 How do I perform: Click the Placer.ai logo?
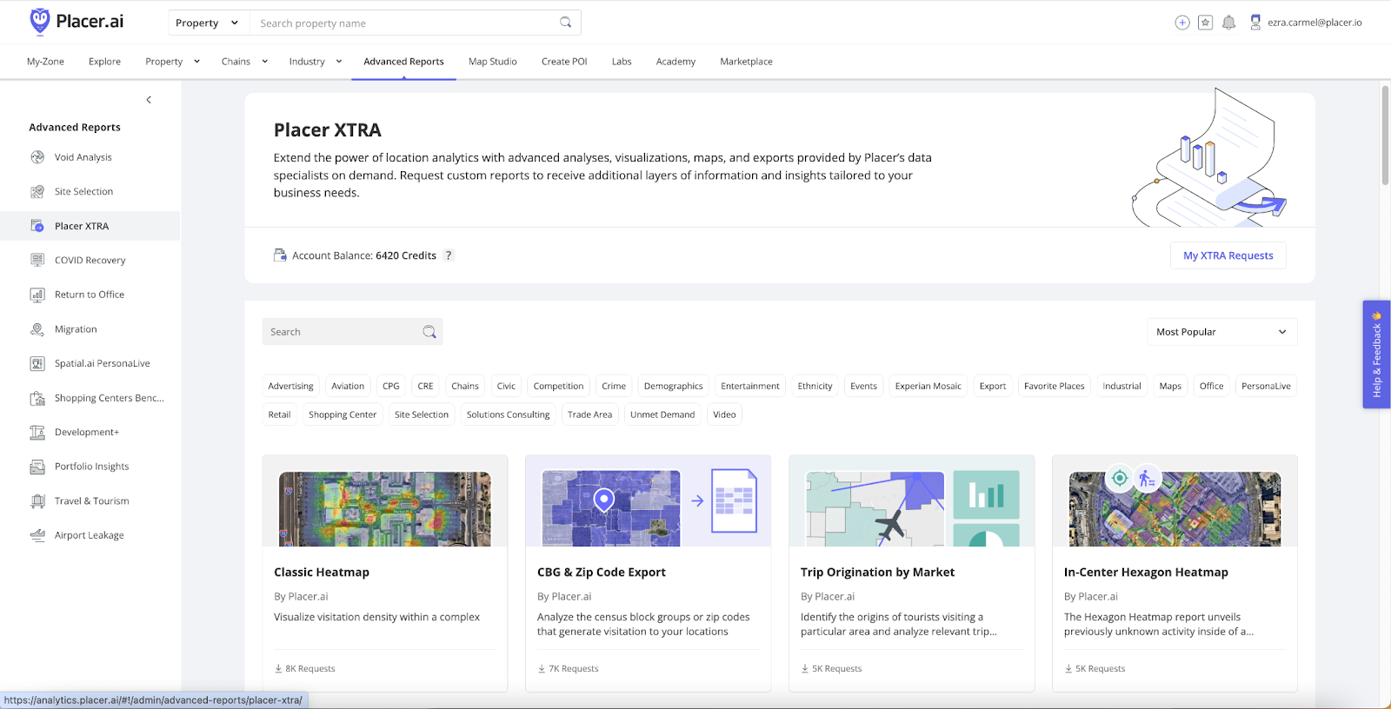coord(77,22)
